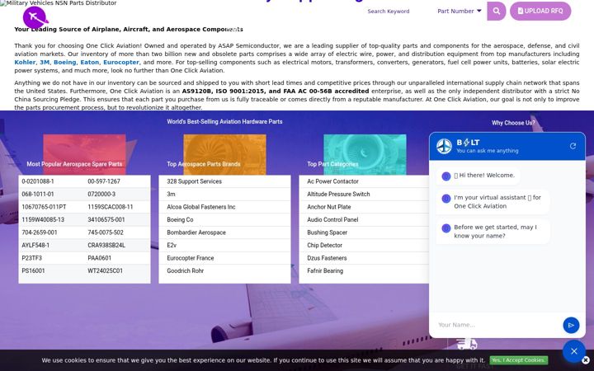Open the Fafnir Bearing category

(325, 271)
